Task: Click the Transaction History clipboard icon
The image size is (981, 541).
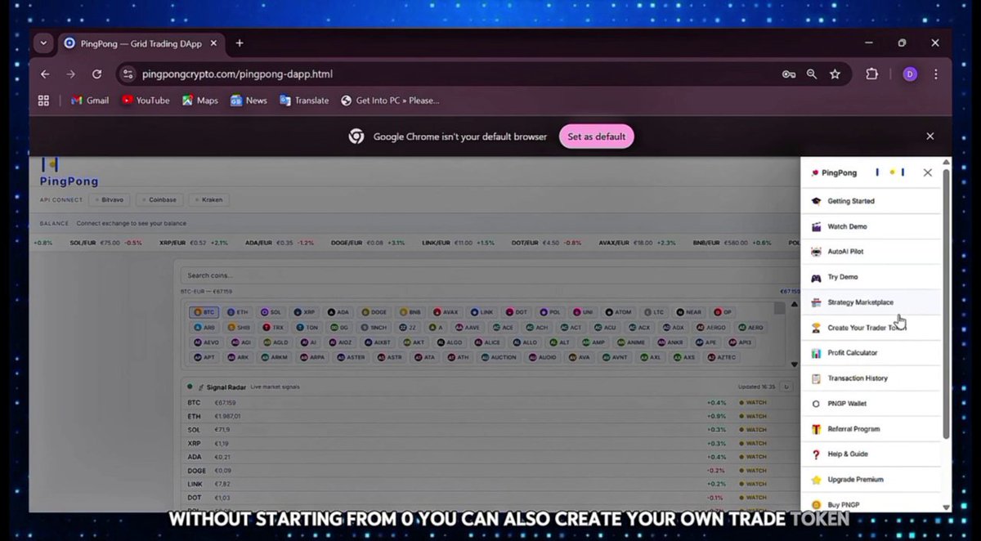Action: (816, 378)
